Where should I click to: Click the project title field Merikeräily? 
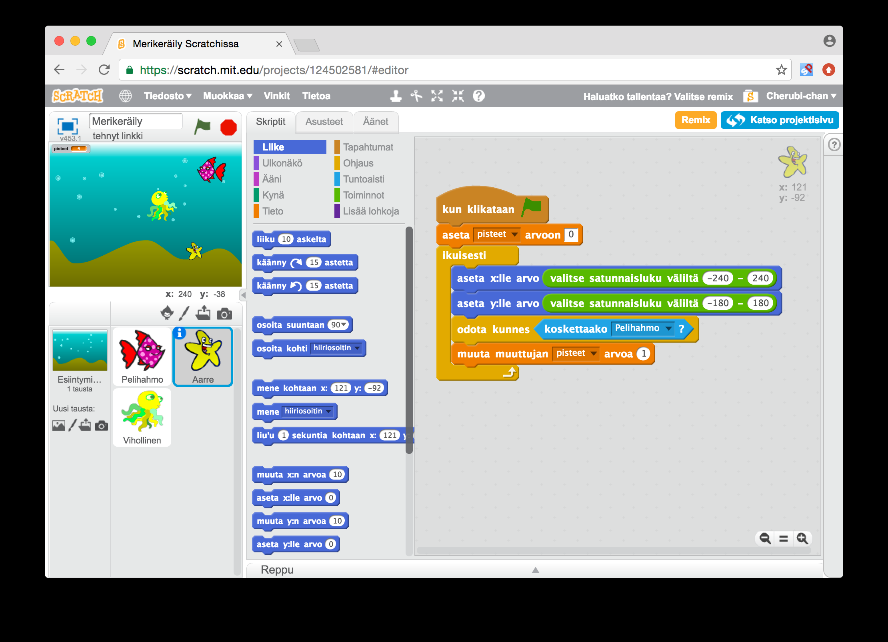(136, 121)
